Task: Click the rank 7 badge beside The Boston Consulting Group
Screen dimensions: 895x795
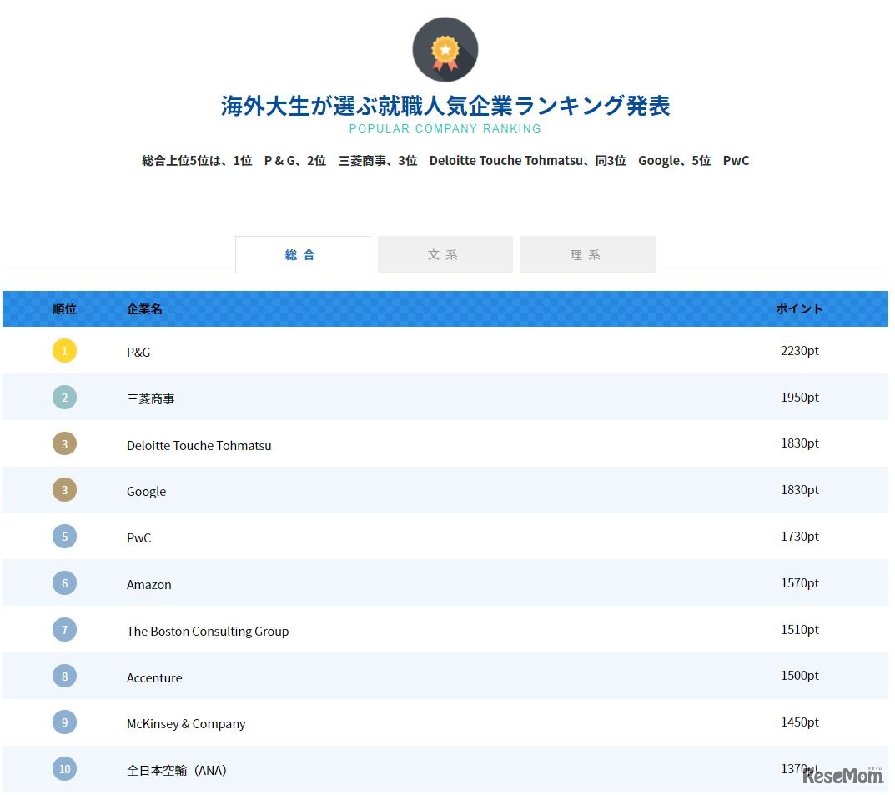Action: click(x=64, y=629)
